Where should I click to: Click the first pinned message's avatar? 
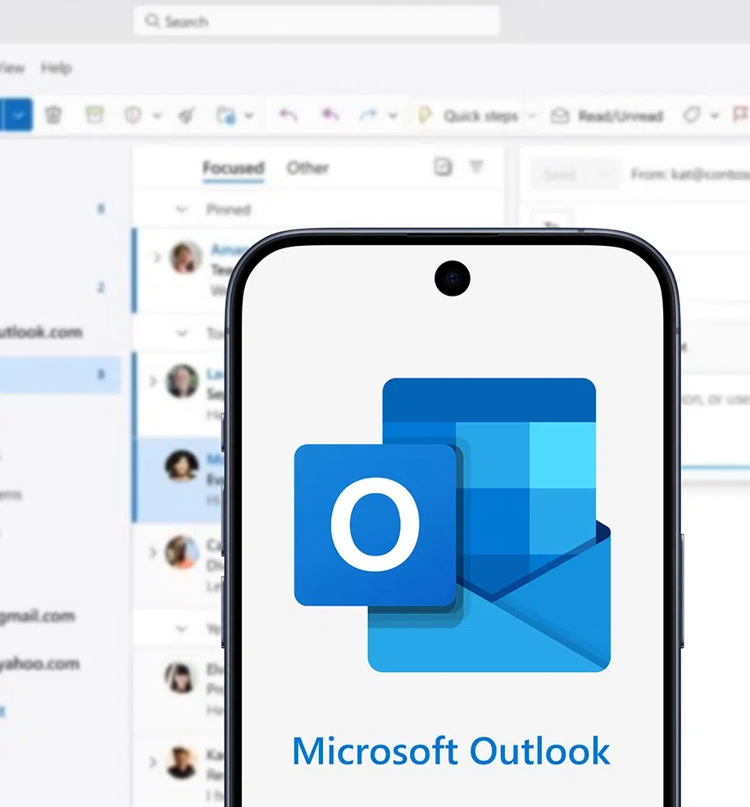[186, 256]
